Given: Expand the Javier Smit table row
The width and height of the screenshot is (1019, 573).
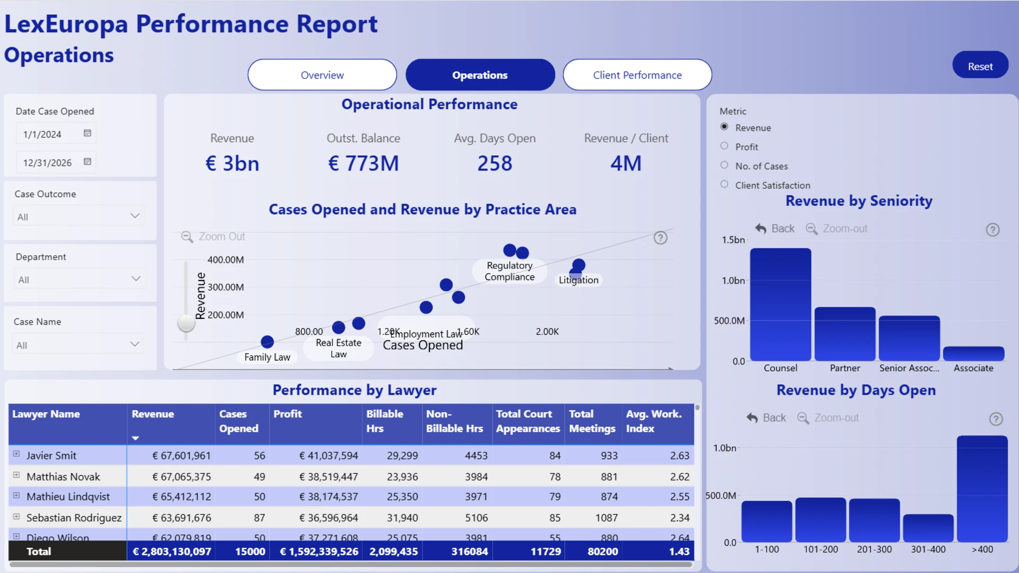Looking at the screenshot, I should point(16,454).
